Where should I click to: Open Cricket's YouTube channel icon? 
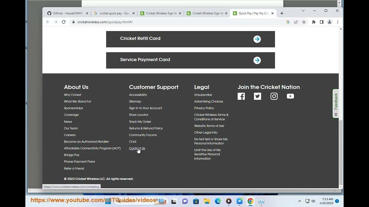[290, 96]
